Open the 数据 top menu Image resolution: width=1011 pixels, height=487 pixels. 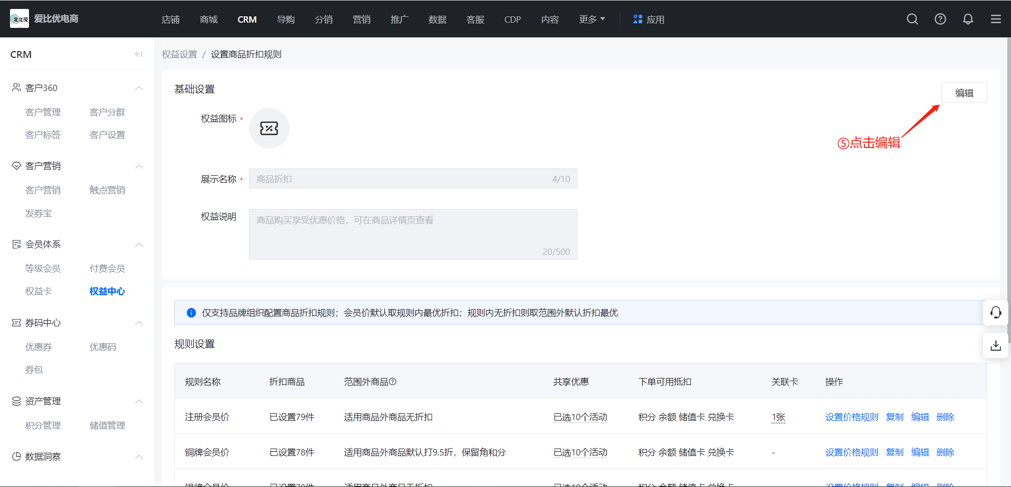point(437,19)
